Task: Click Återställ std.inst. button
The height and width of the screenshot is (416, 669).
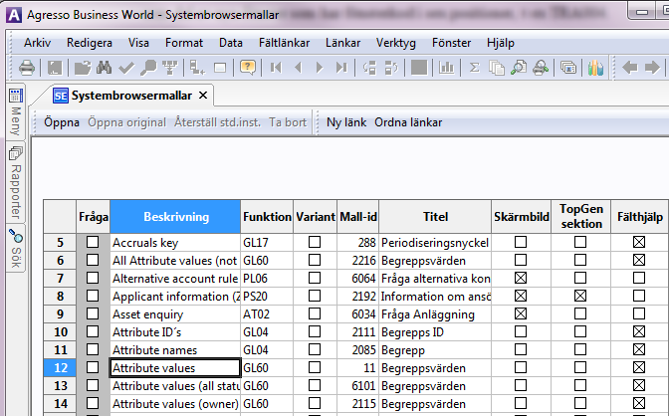Action: [x=217, y=122]
